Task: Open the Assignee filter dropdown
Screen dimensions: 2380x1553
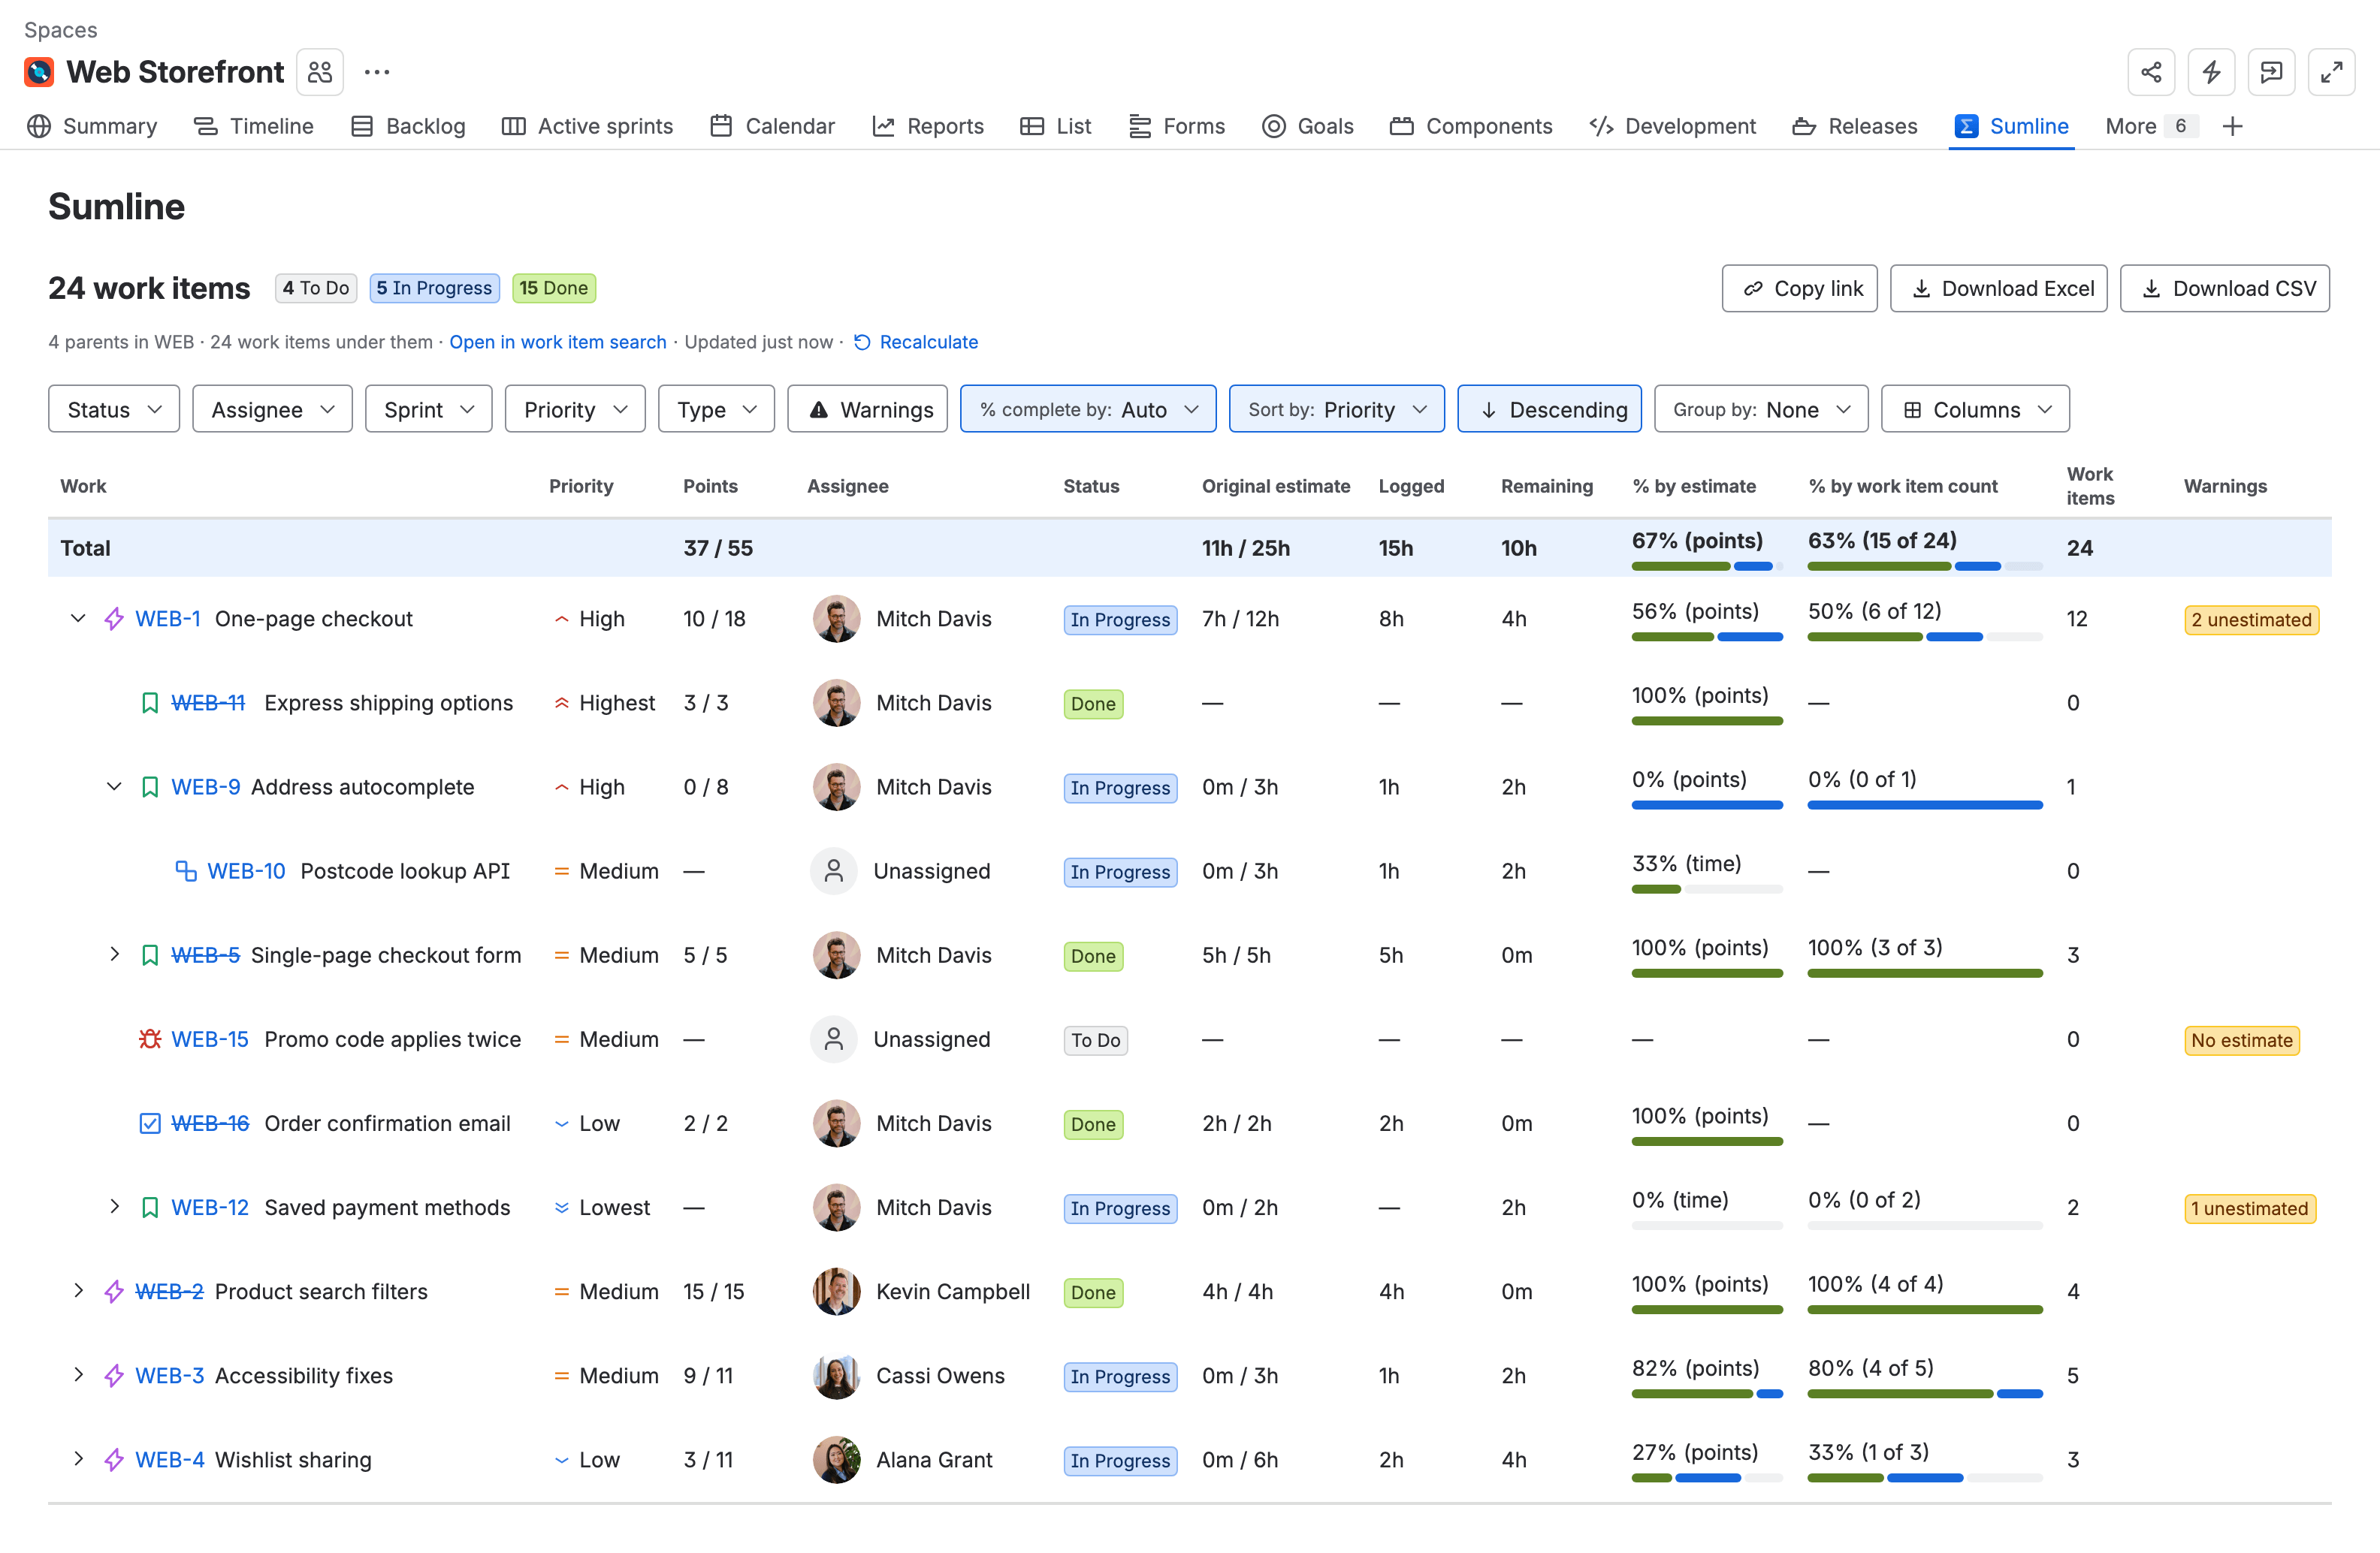Action: pos(272,409)
